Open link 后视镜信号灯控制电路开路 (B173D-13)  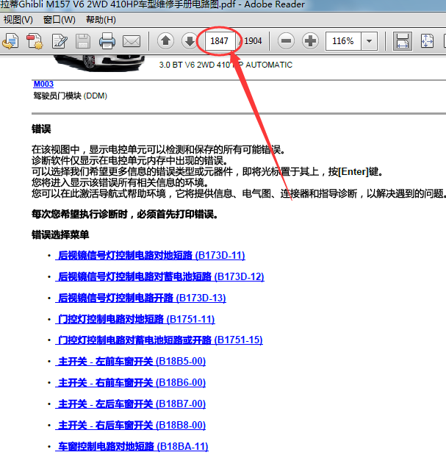tap(141, 298)
